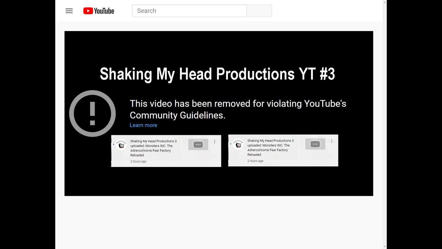Click the Shaking My Head Productions title

217,74
